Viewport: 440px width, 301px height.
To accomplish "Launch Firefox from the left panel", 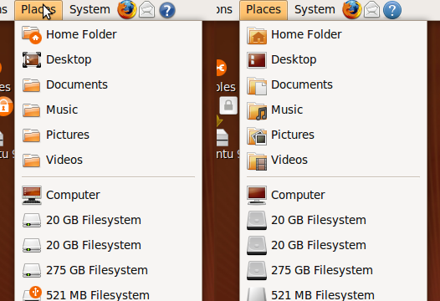I will (x=127, y=10).
